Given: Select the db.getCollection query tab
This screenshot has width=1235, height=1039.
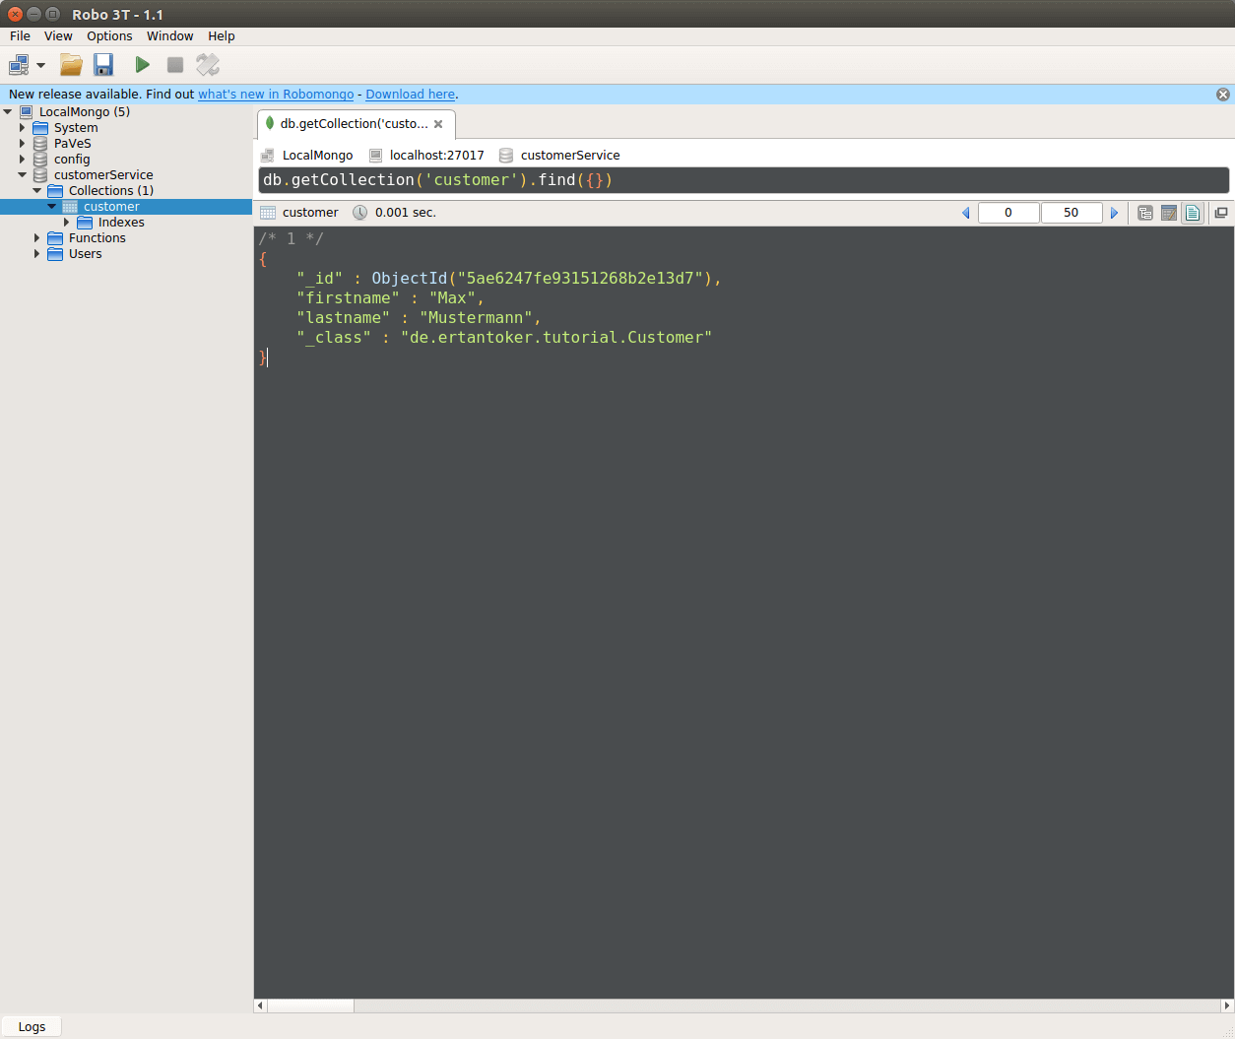Looking at the screenshot, I should pyautogui.click(x=350, y=124).
